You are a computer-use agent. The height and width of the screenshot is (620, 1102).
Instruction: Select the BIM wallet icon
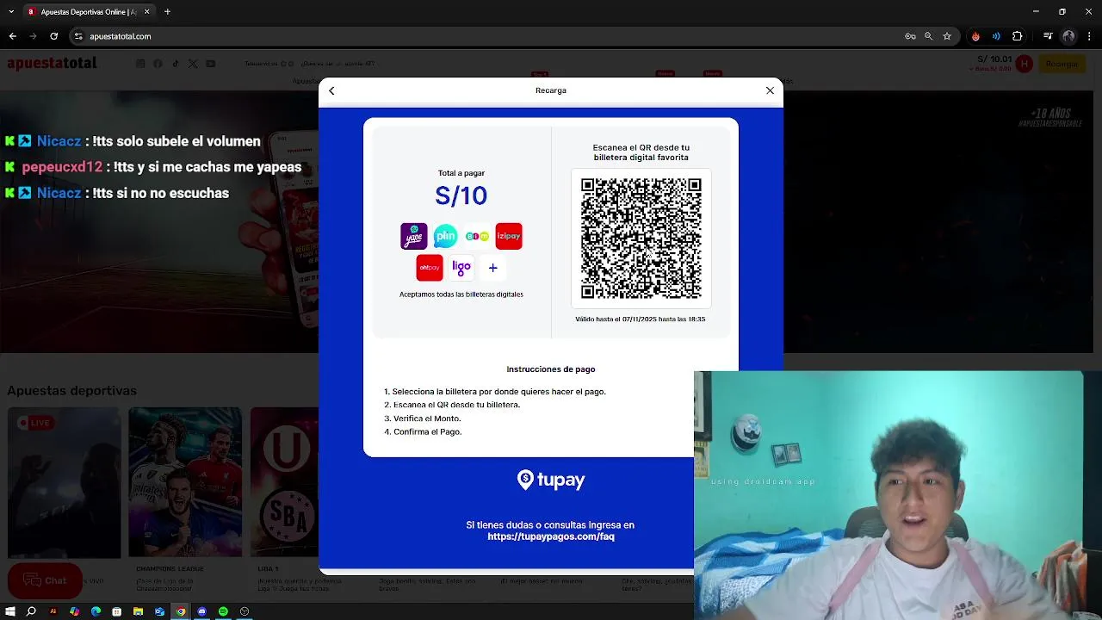(x=477, y=236)
